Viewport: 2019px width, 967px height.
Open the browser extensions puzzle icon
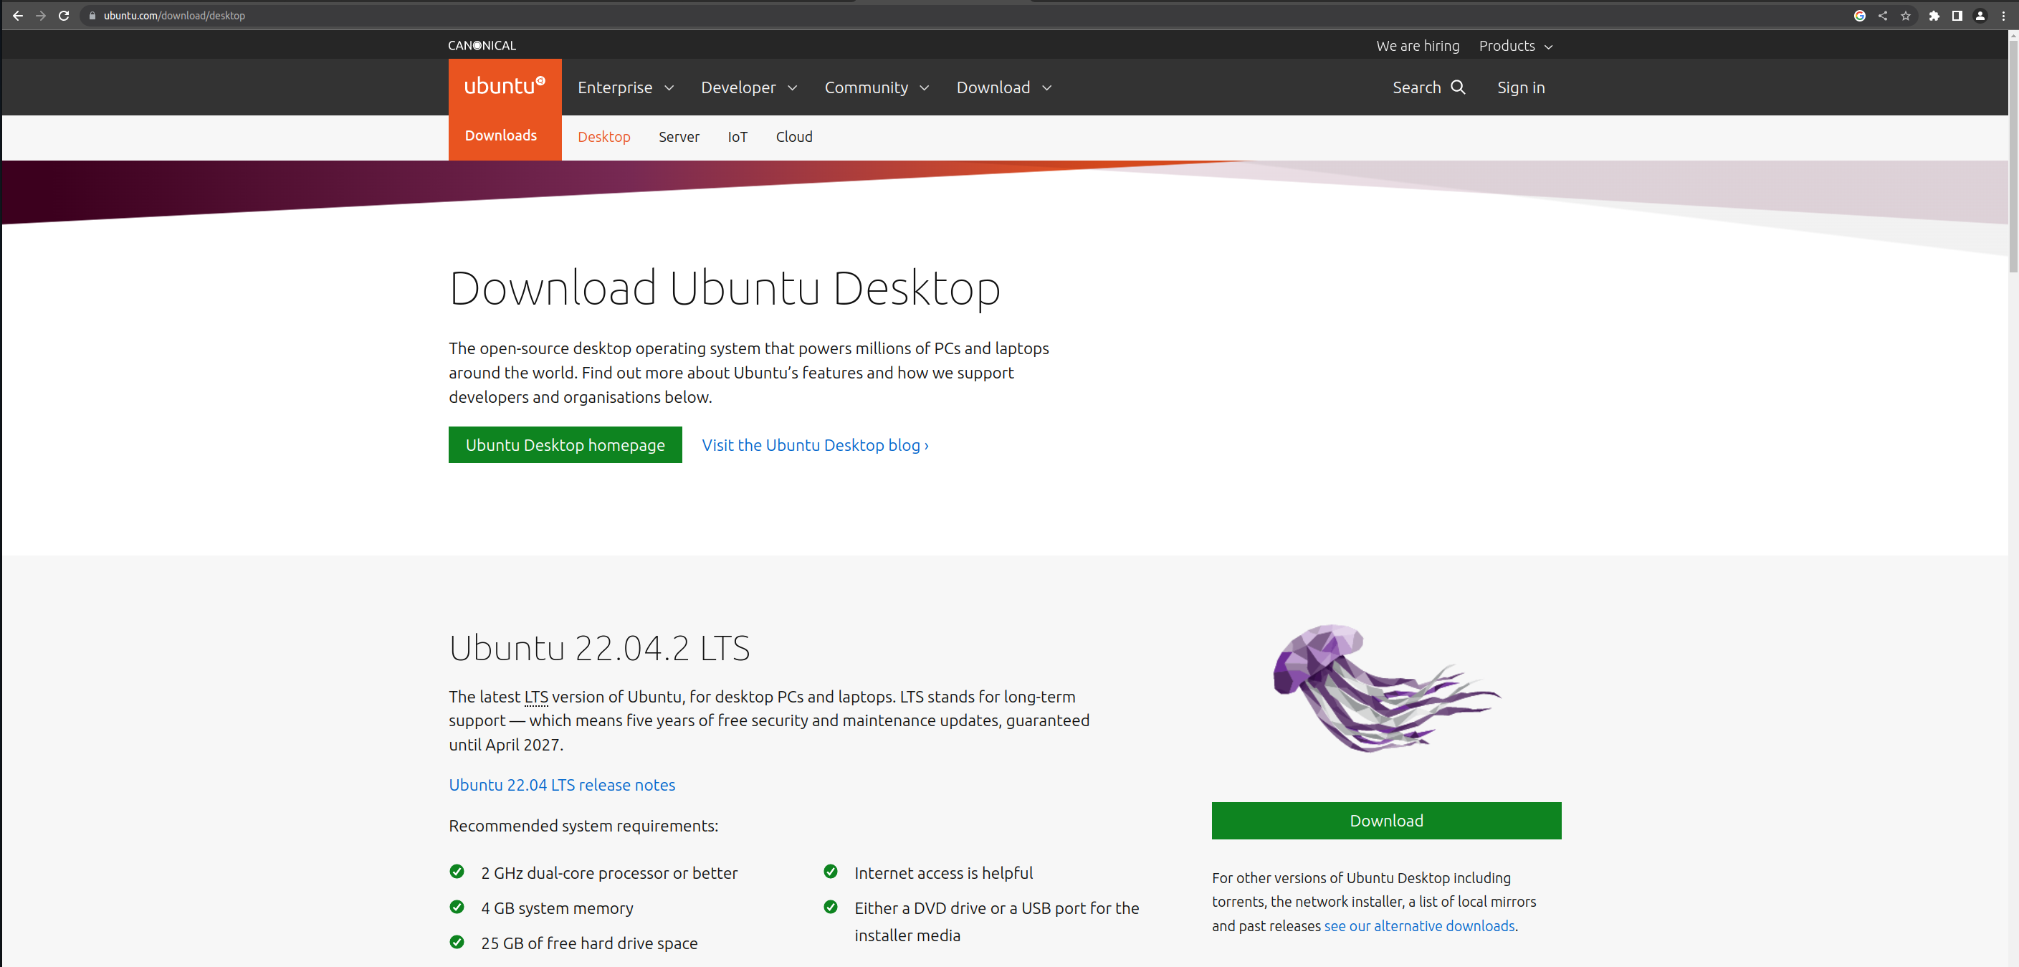(1934, 16)
